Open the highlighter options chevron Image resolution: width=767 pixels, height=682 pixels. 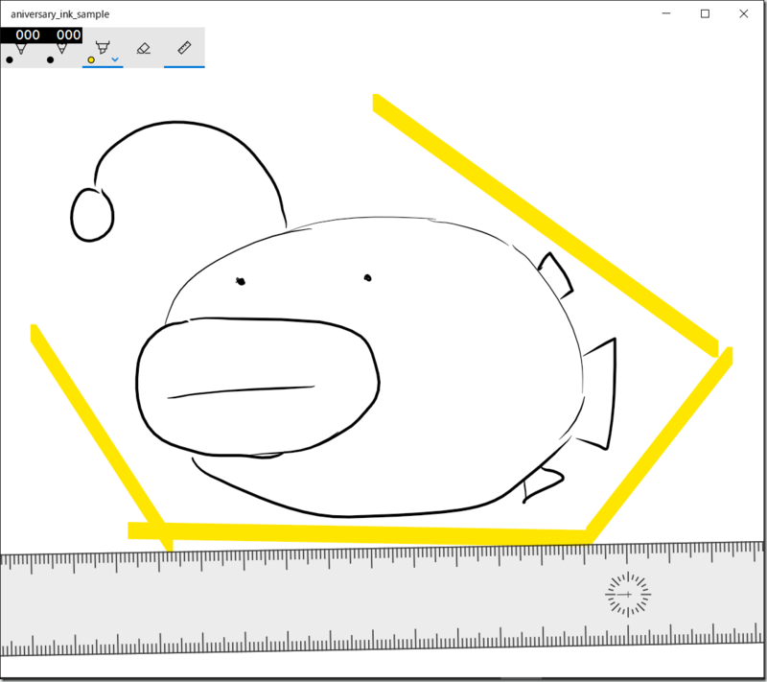pos(115,59)
